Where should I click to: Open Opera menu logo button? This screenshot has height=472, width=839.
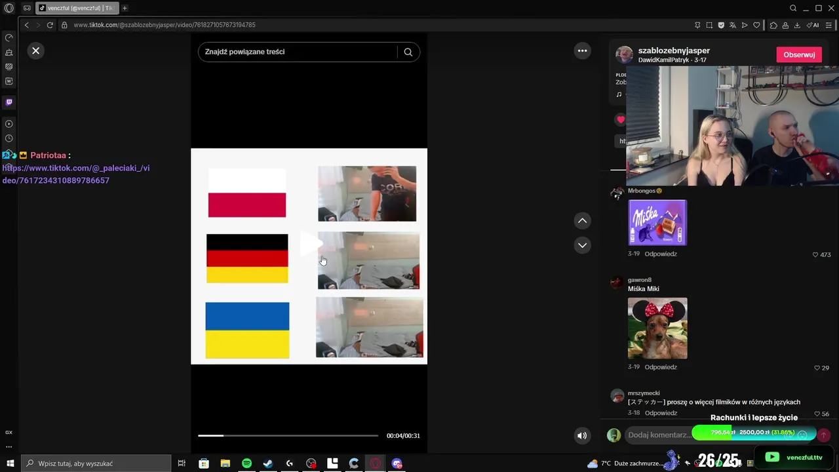pos(9,9)
